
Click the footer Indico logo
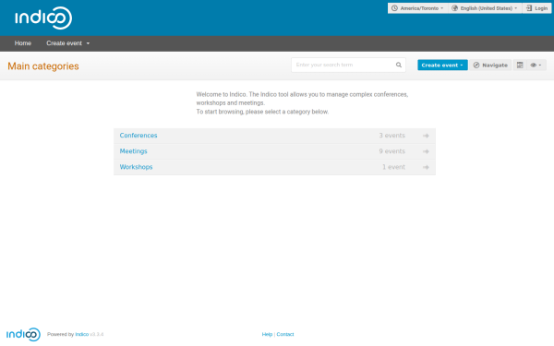tap(23, 334)
